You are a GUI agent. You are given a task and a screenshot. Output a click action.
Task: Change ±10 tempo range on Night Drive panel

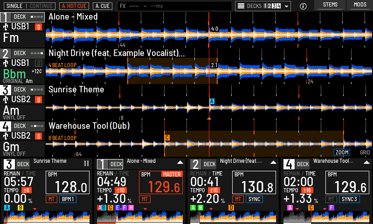(x=214, y=190)
